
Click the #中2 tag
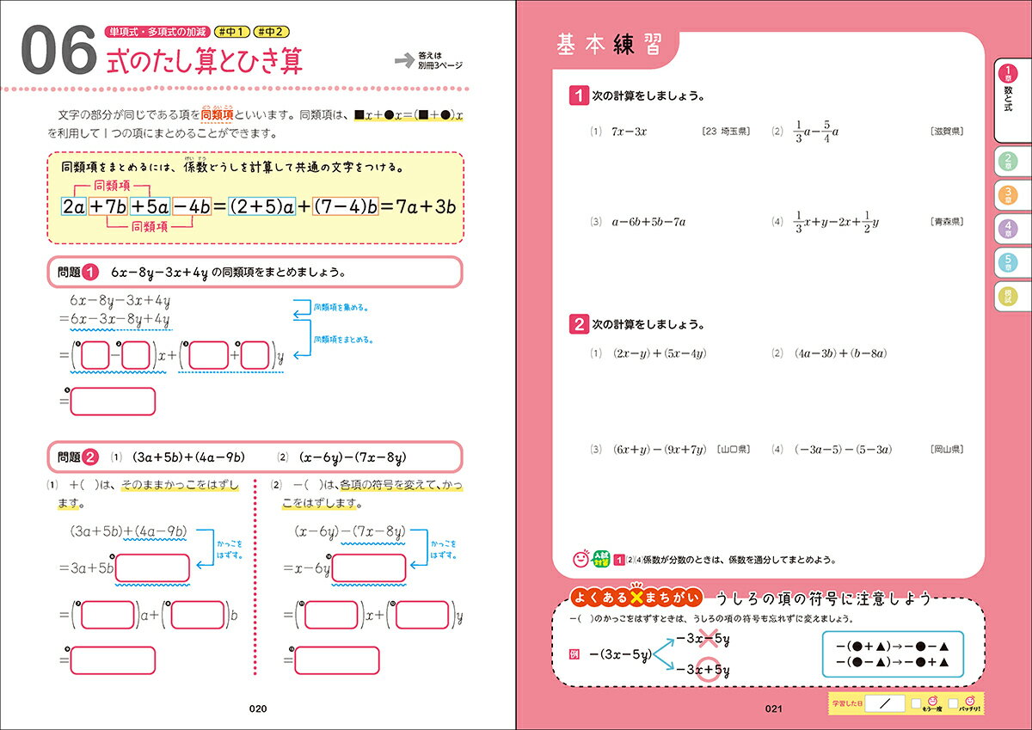(272, 32)
